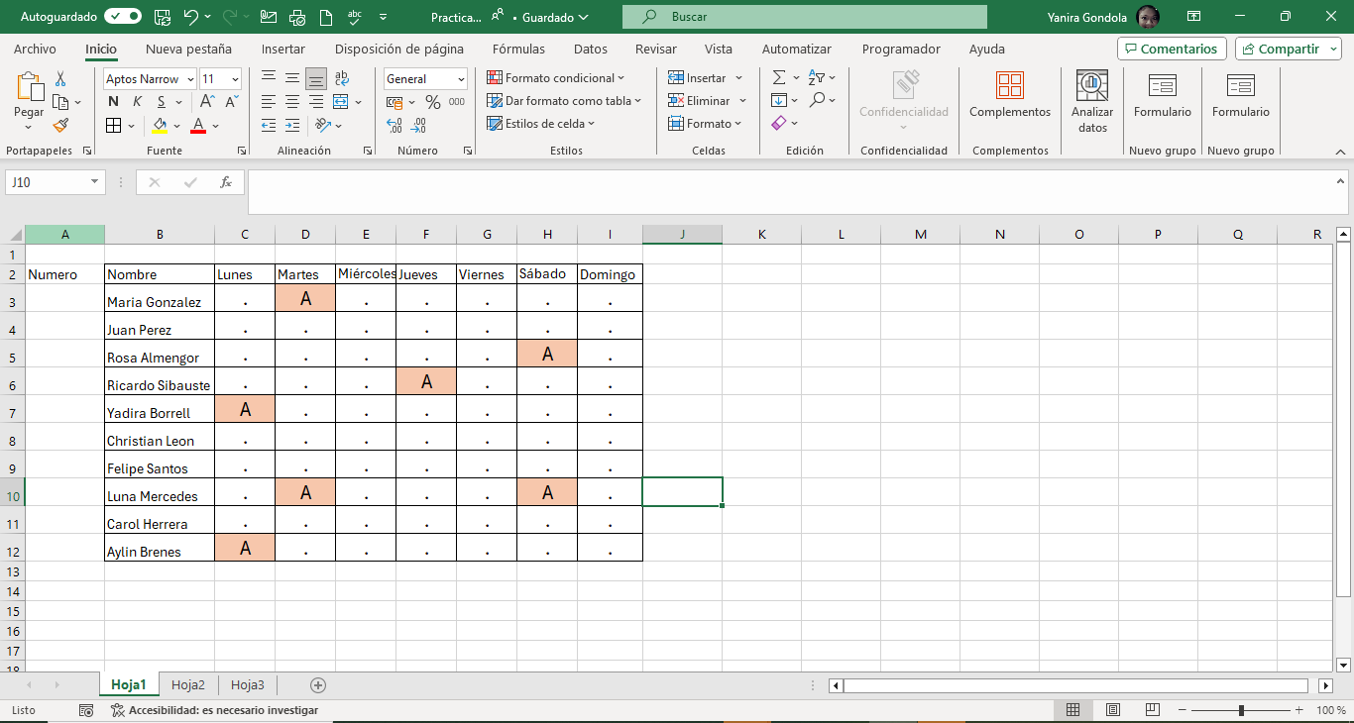1354x723 pixels.
Task: Open Formato condicional dropdown
Action: point(556,78)
